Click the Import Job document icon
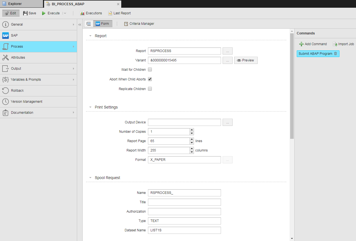This screenshot has width=356, height=241. coord(335,44)
